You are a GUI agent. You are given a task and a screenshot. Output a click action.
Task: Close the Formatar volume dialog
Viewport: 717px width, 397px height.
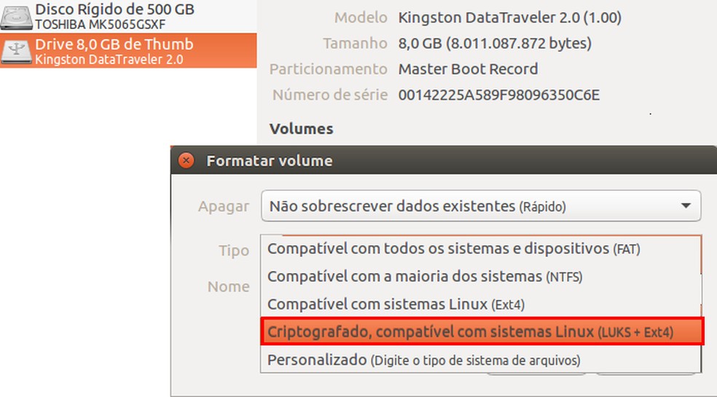tap(187, 160)
